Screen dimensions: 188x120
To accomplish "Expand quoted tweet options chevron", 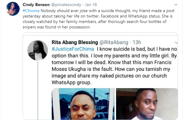I will point(176,43).
